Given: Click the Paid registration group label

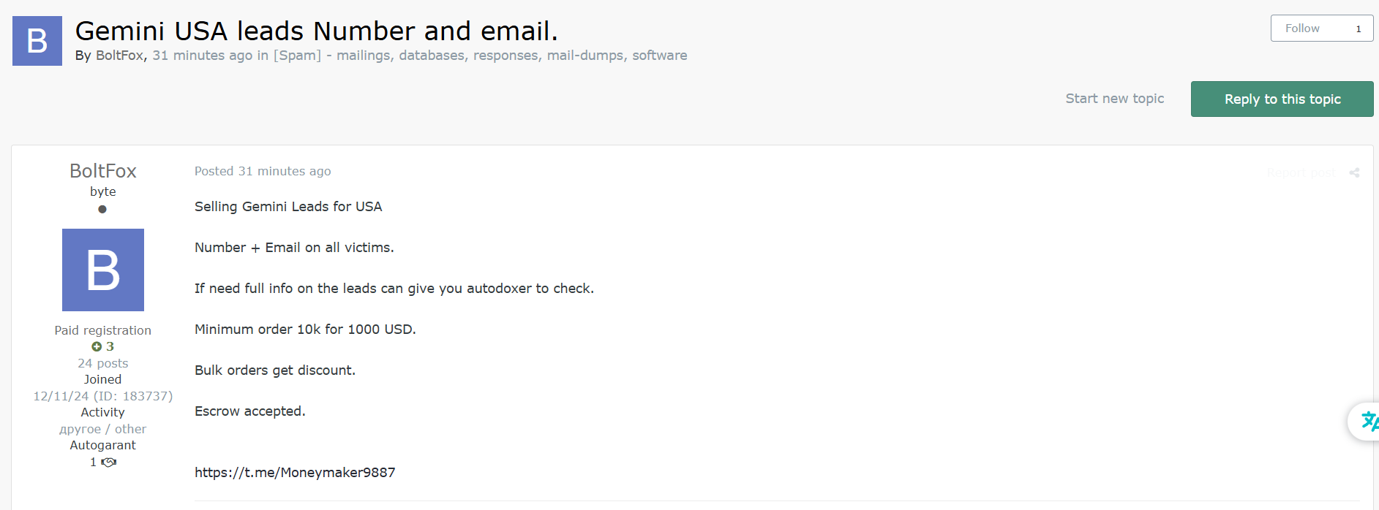Looking at the screenshot, I should pos(103,330).
